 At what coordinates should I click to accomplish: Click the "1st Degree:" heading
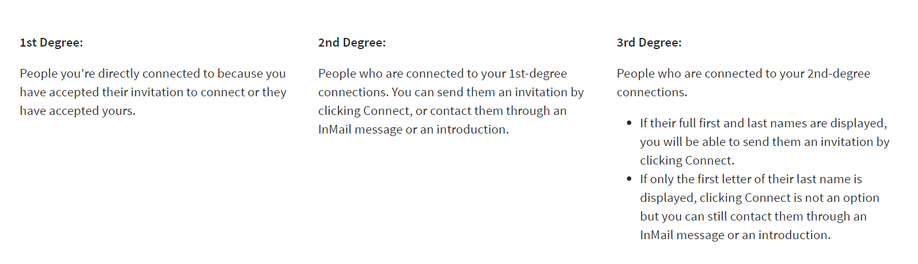[51, 43]
